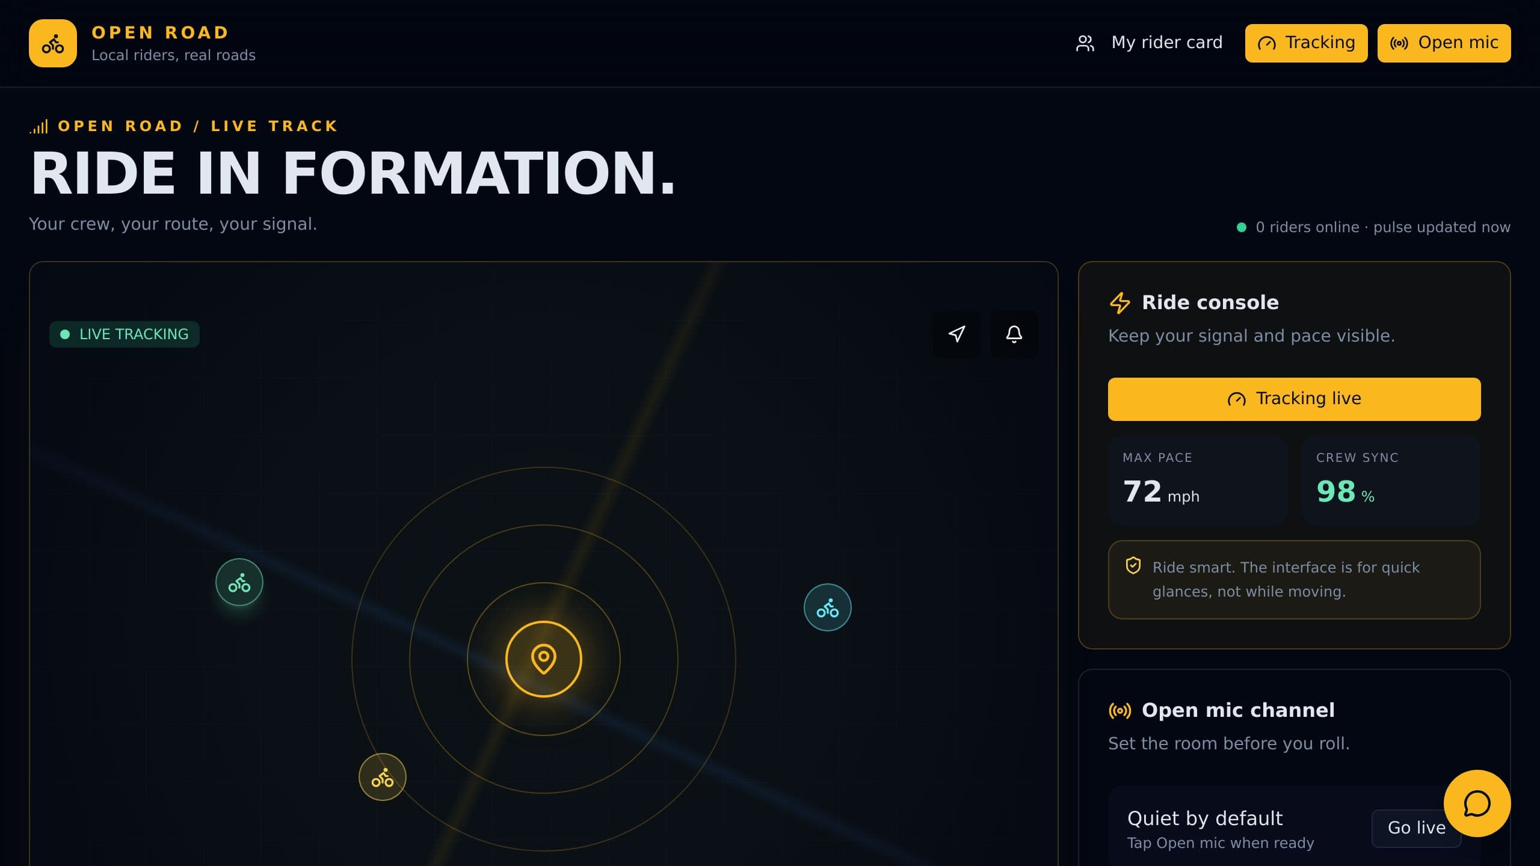Select the blue rider marker on map
Viewport: 1540px width, 866px height.
(827, 607)
